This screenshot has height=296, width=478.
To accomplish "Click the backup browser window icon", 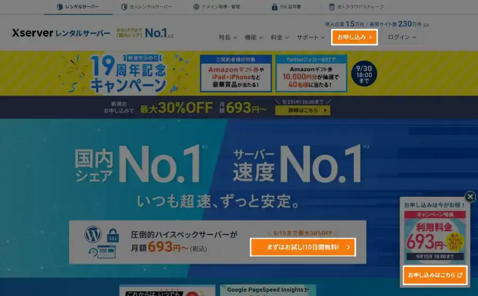I will point(102,252).
